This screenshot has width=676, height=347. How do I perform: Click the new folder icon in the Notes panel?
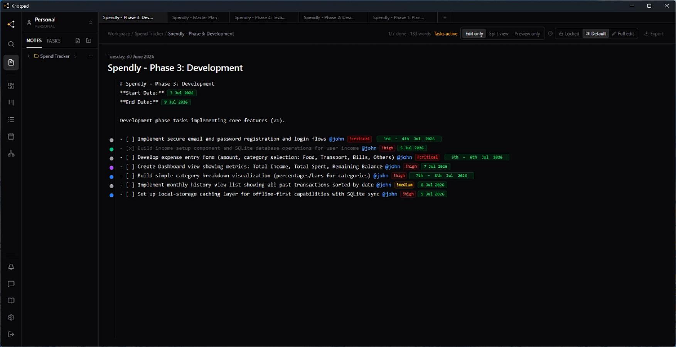[x=89, y=40]
